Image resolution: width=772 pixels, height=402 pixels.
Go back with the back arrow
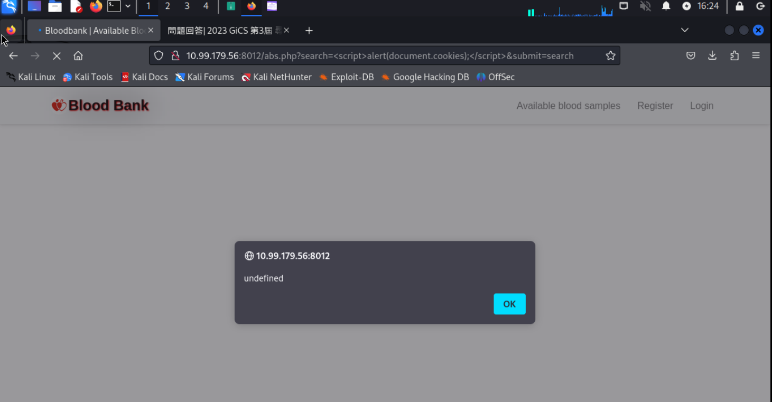click(13, 56)
